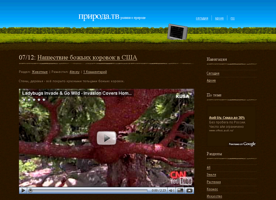Select 'Земля' in the Разделы sidebar
276x200 pixels.
tap(211, 175)
